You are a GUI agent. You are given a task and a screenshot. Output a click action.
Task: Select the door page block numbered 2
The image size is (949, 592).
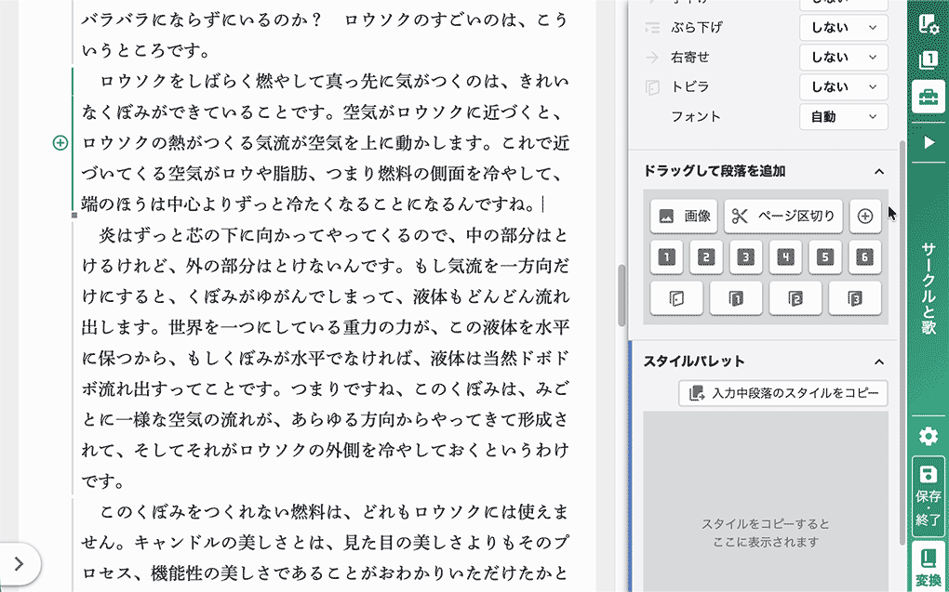point(795,298)
